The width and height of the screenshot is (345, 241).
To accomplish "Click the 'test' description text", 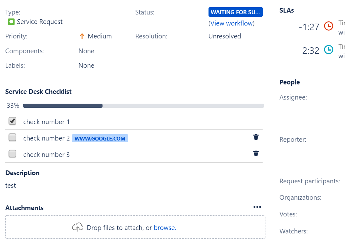I will point(11,186).
